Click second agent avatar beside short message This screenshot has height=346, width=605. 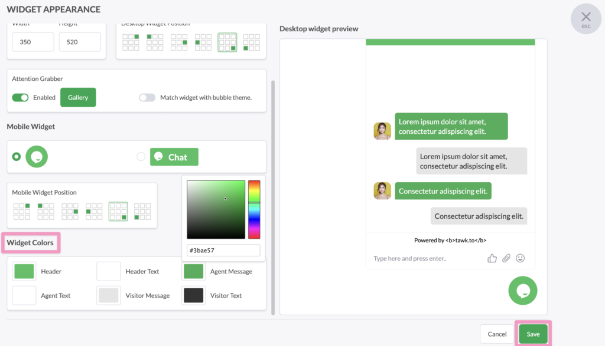[382, 191]
